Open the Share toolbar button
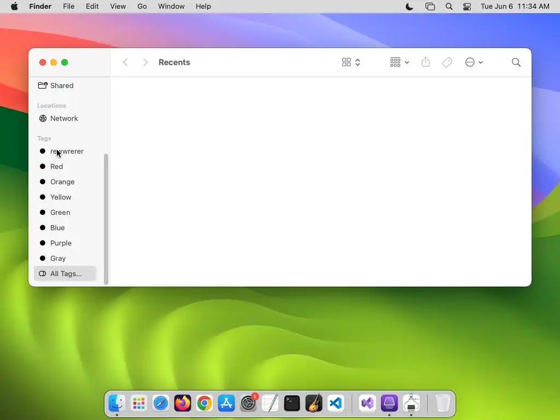 (x=425, y=62)
